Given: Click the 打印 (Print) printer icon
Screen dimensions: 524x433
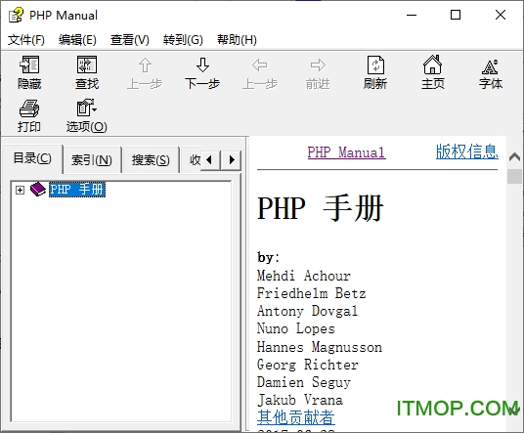Looking at the screenshot, I should (x=29, y=108).
